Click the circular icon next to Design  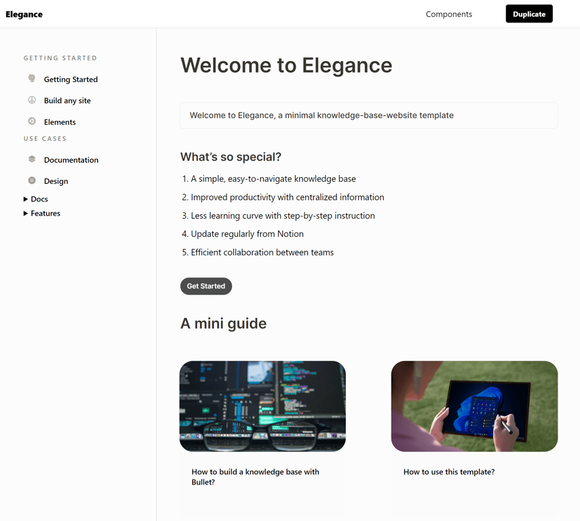[x=31, y=180]
